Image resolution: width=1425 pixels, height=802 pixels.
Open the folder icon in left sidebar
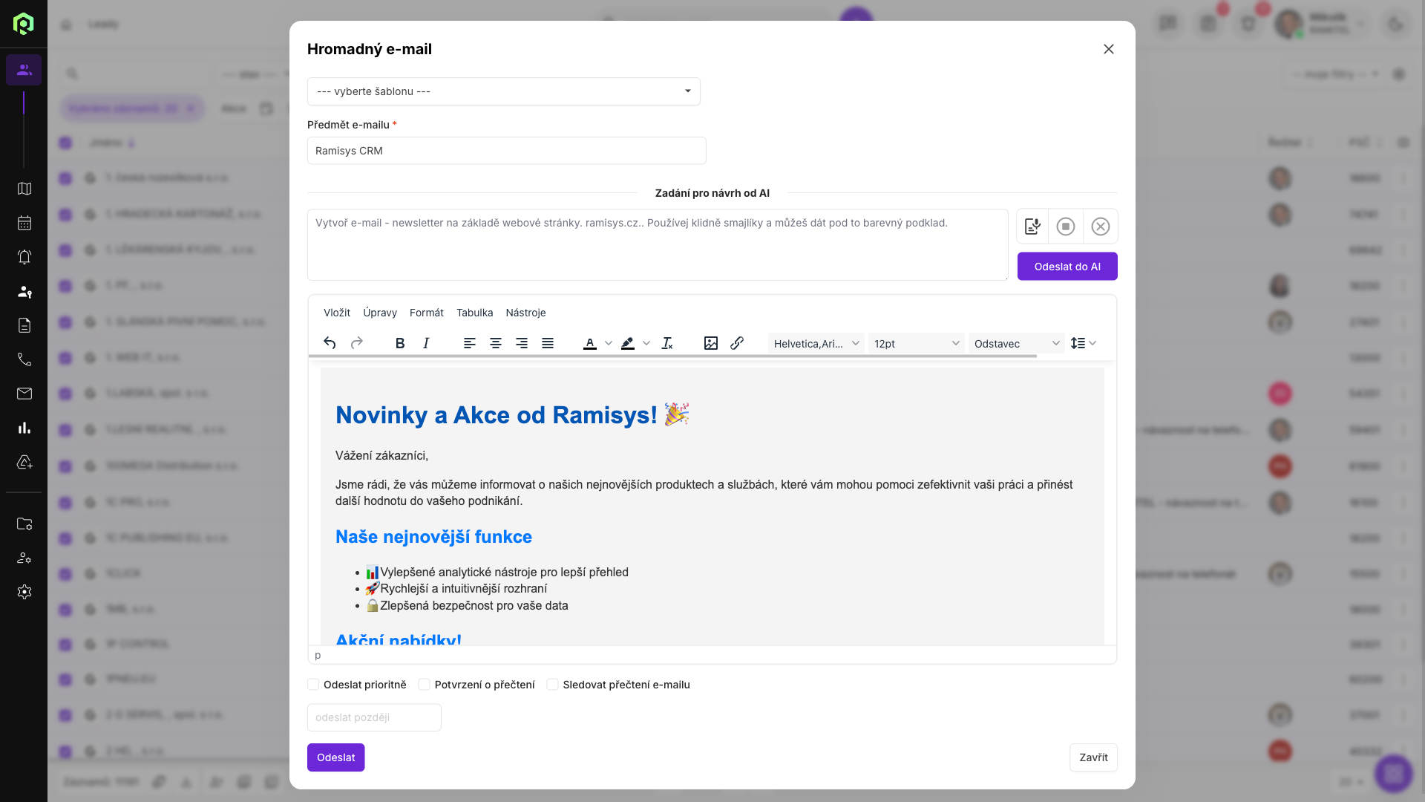tap(24, 524)
